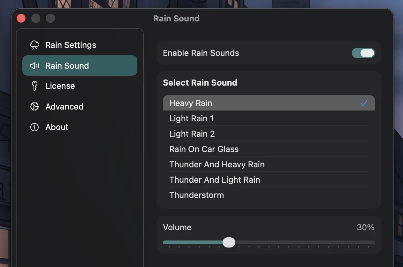
Task: View the About section
Action: (57, 127)
